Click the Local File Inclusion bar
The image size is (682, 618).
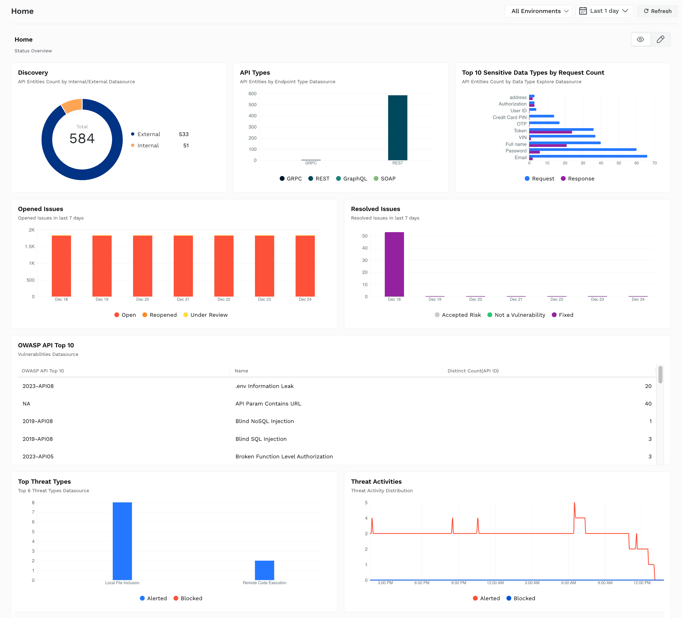122,541
